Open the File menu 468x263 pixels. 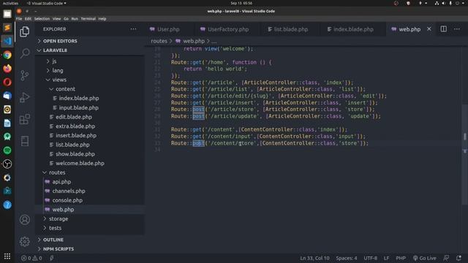tap(19, 18)
